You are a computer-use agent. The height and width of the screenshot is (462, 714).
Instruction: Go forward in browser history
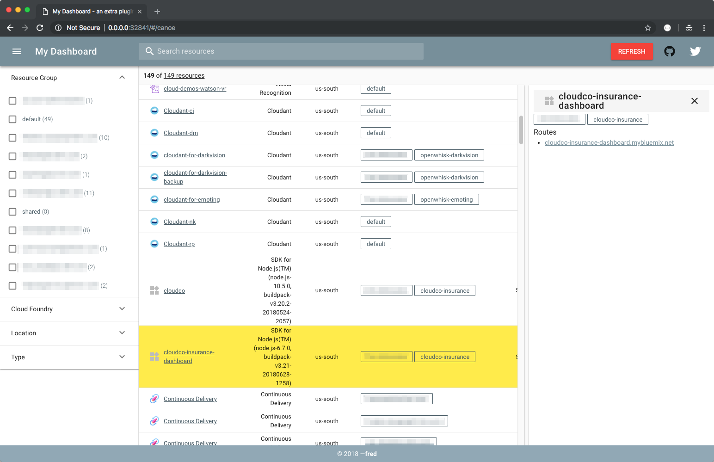point(25,28)
